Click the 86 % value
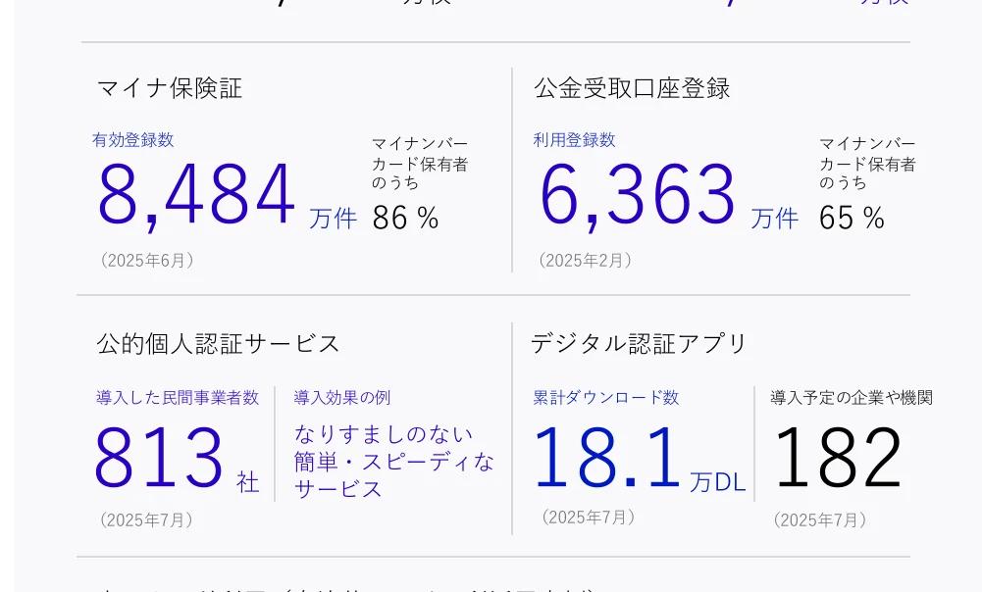 [x=405, y=218]
